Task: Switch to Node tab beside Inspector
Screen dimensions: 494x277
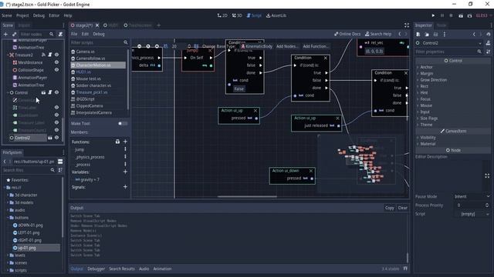Action: pos(442,25)
